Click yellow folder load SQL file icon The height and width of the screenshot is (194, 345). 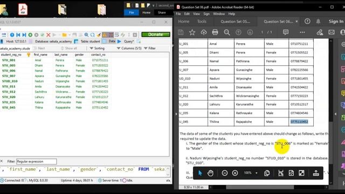coord(64,34)
